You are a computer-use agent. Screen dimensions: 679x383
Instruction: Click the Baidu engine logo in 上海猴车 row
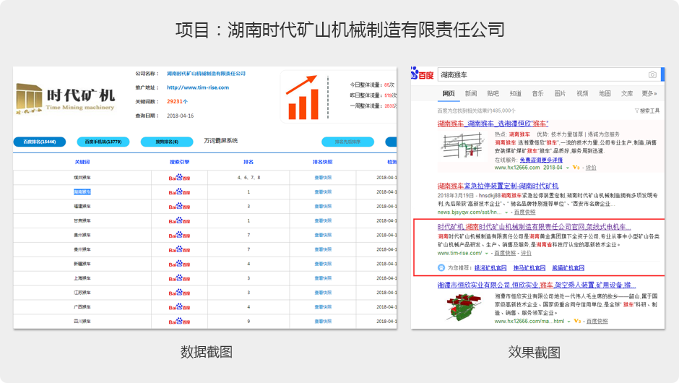click(x=179, y=278)
